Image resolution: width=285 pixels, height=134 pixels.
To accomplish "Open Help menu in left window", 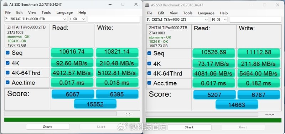I will pyautogui.click(x=82, y=12).
